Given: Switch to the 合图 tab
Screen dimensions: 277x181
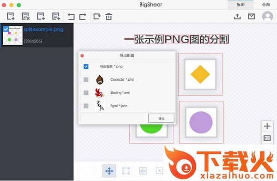Looking at the screenshot, I should tap(266, 5).
